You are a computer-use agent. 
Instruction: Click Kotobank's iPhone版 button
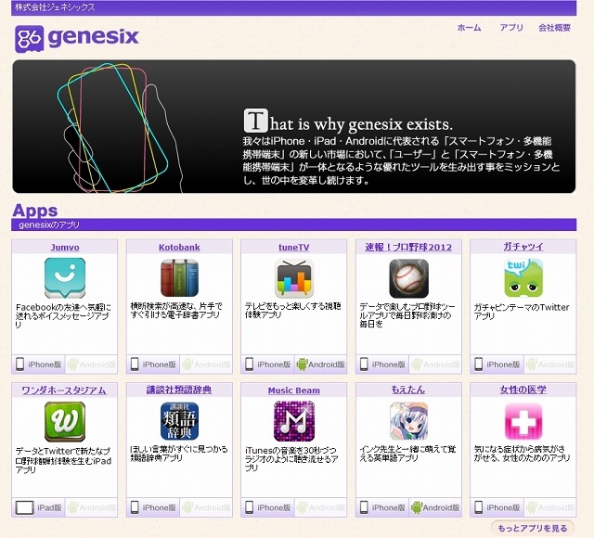point(153,365)
